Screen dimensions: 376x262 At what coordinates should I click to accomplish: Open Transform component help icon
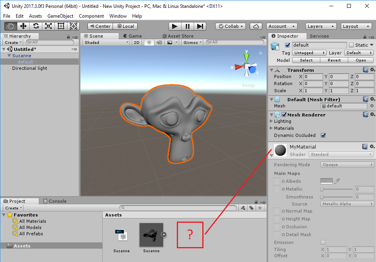click(365, 70)
